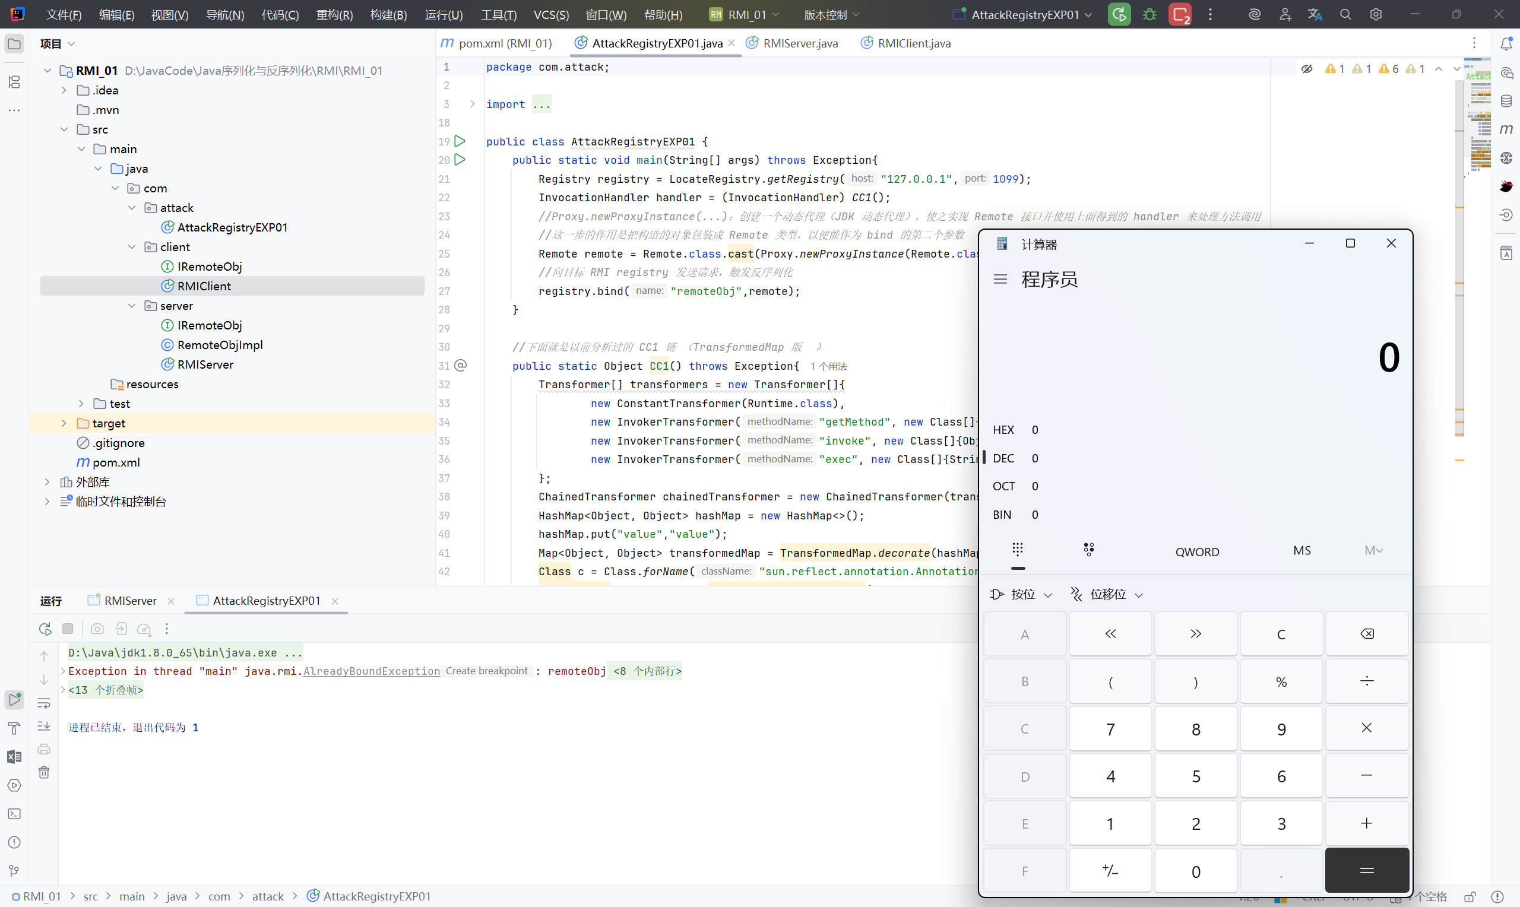Open calculator hamburger navigation menu
Viewport: 1520px width, 907px height.
click(x=1000, y=280)
